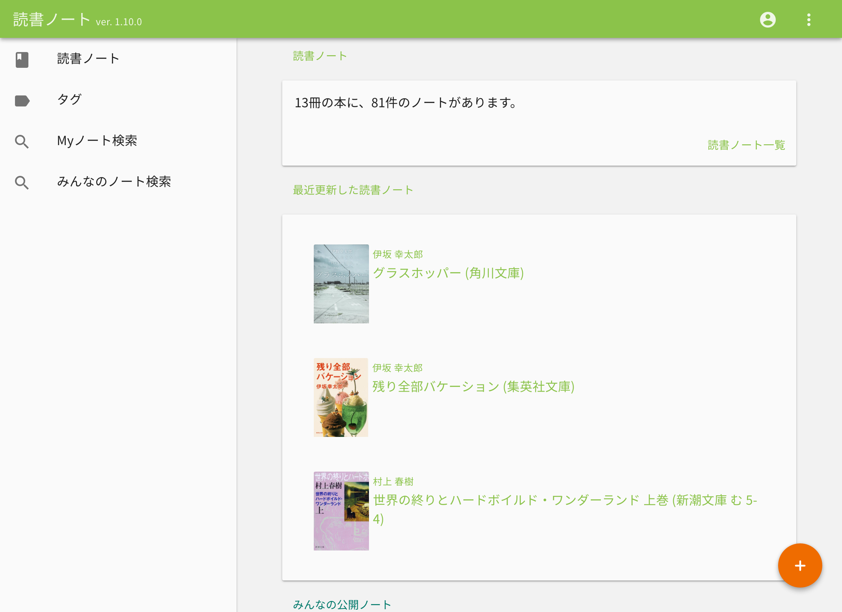Open グラスホッパー (角川文庫) note
The width and height of the screenshot is (842, 612).
click(x=449, y=272)
